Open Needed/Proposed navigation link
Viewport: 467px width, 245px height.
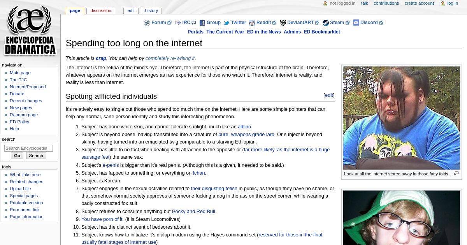click(x=28, y=87)
